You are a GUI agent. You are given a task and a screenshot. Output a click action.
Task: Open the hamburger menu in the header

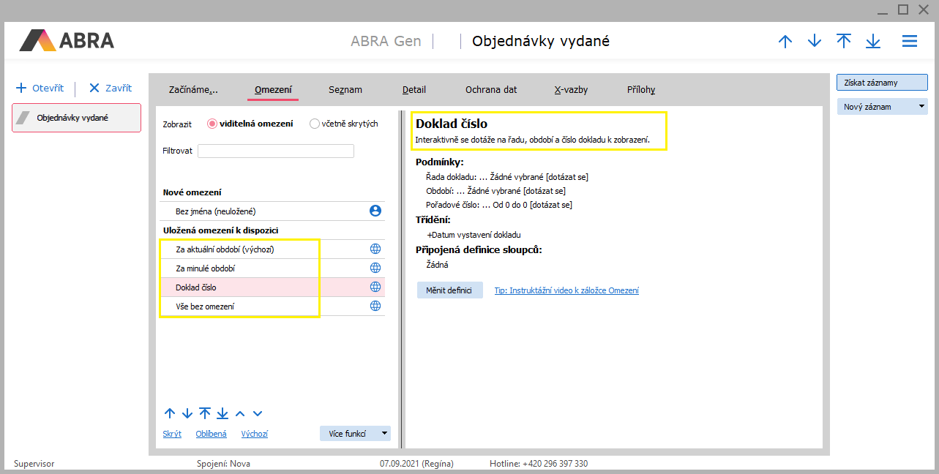(909, 42)
